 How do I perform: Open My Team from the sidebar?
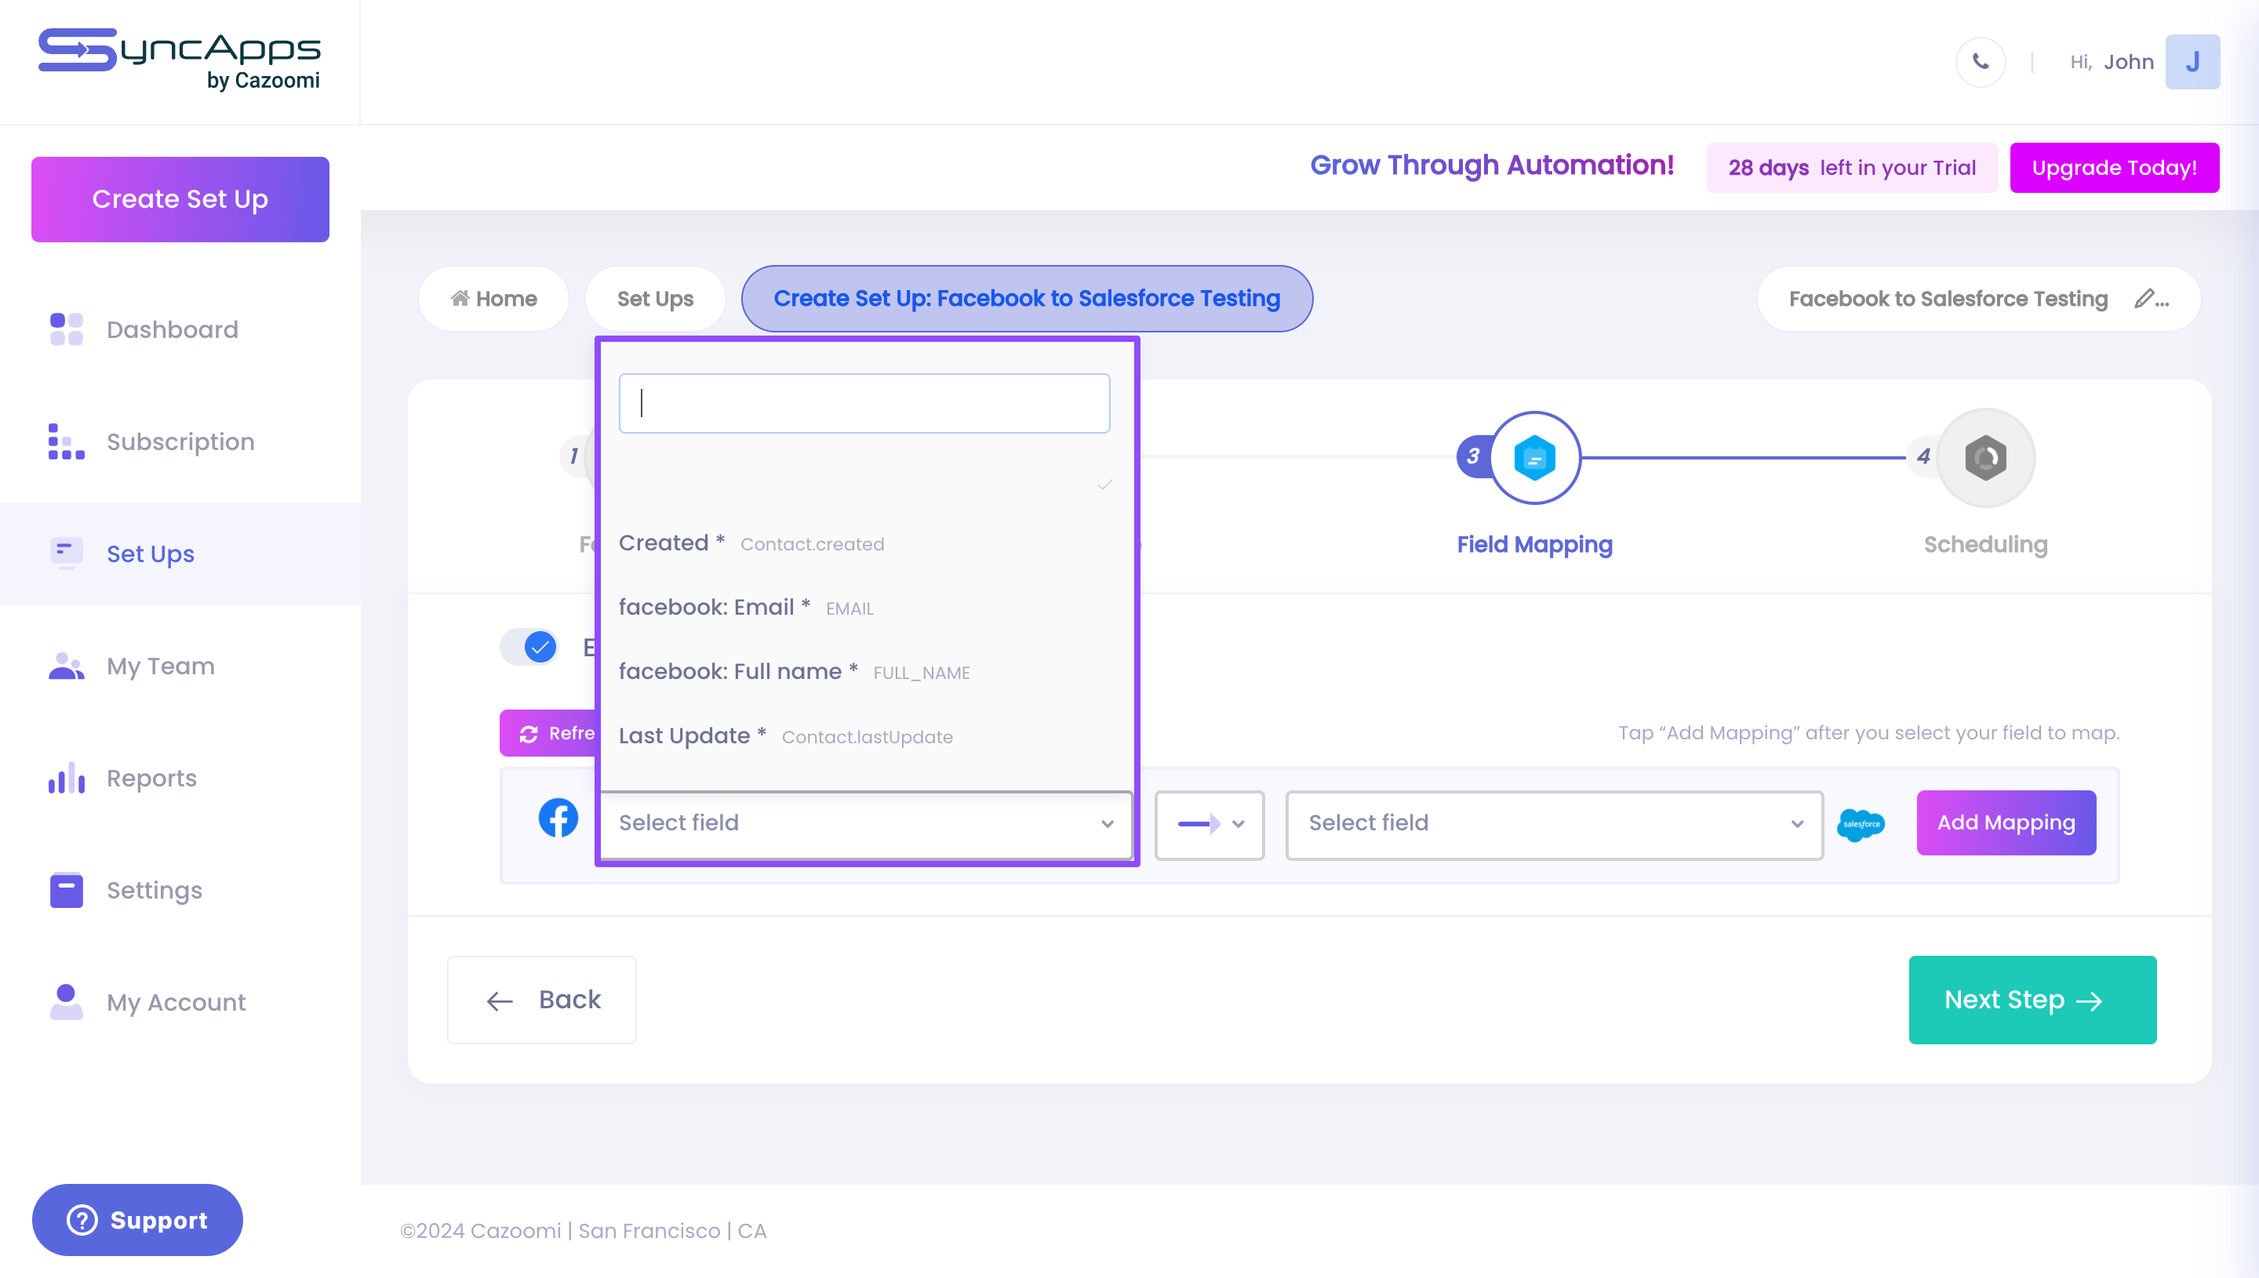tap(161, 666)
